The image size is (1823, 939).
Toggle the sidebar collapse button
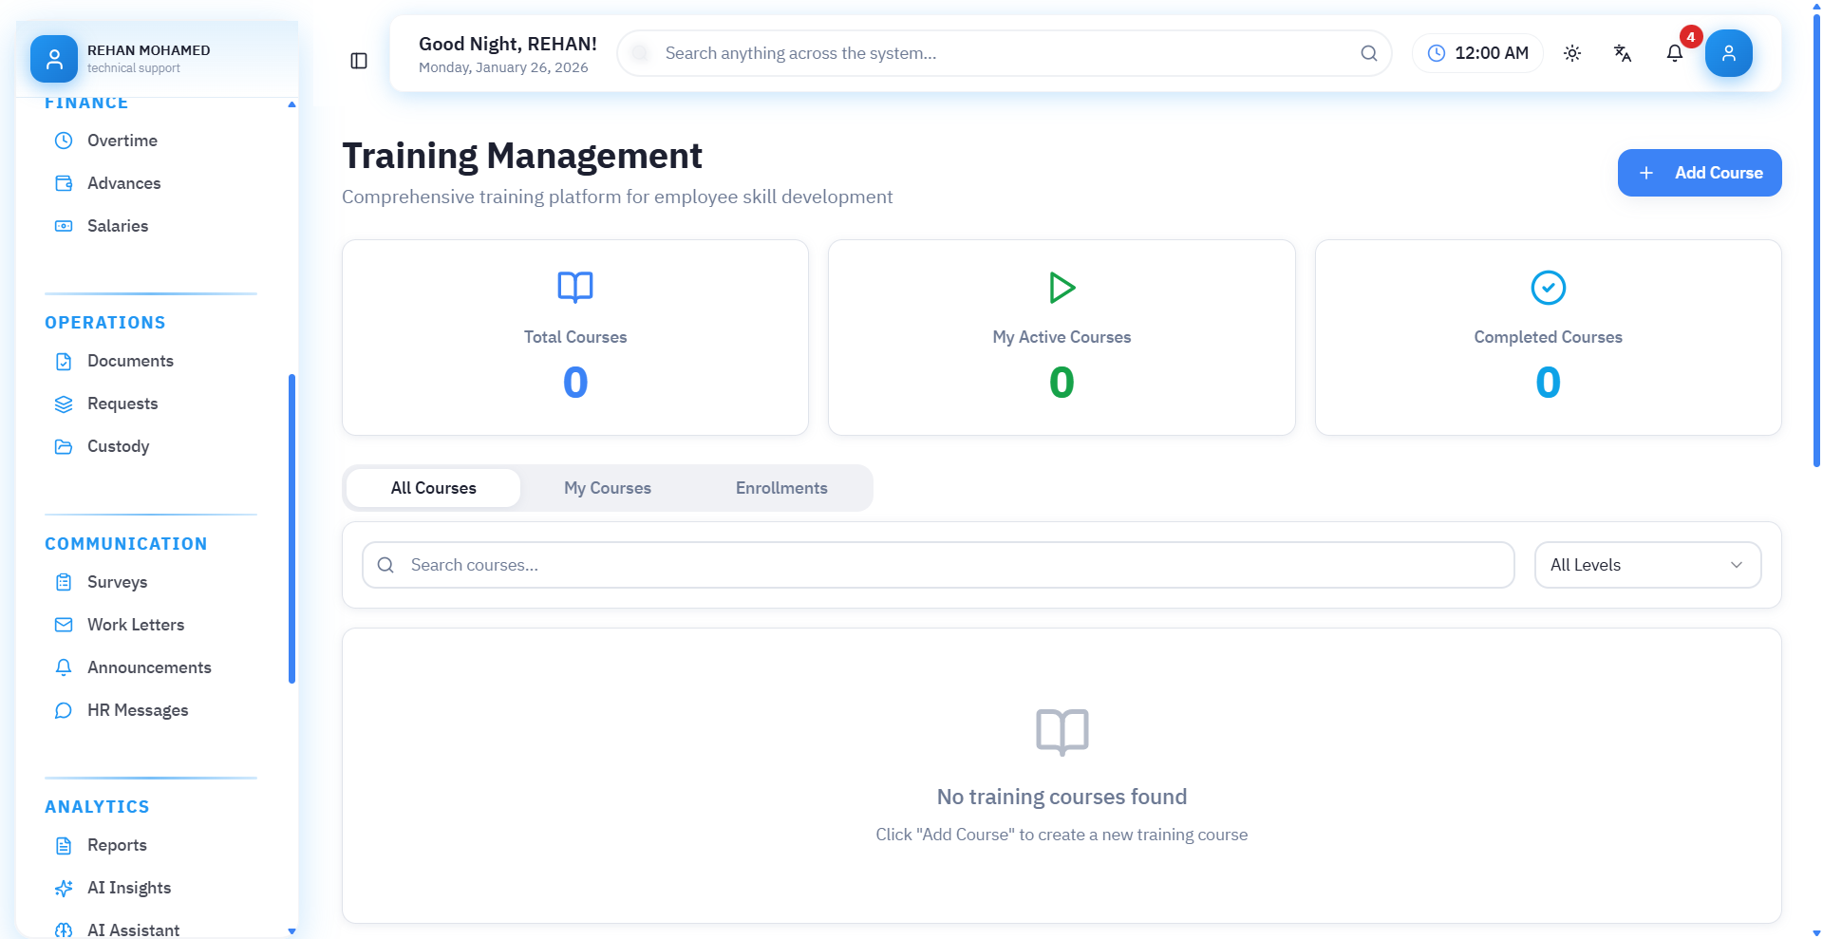click(359, 61)
